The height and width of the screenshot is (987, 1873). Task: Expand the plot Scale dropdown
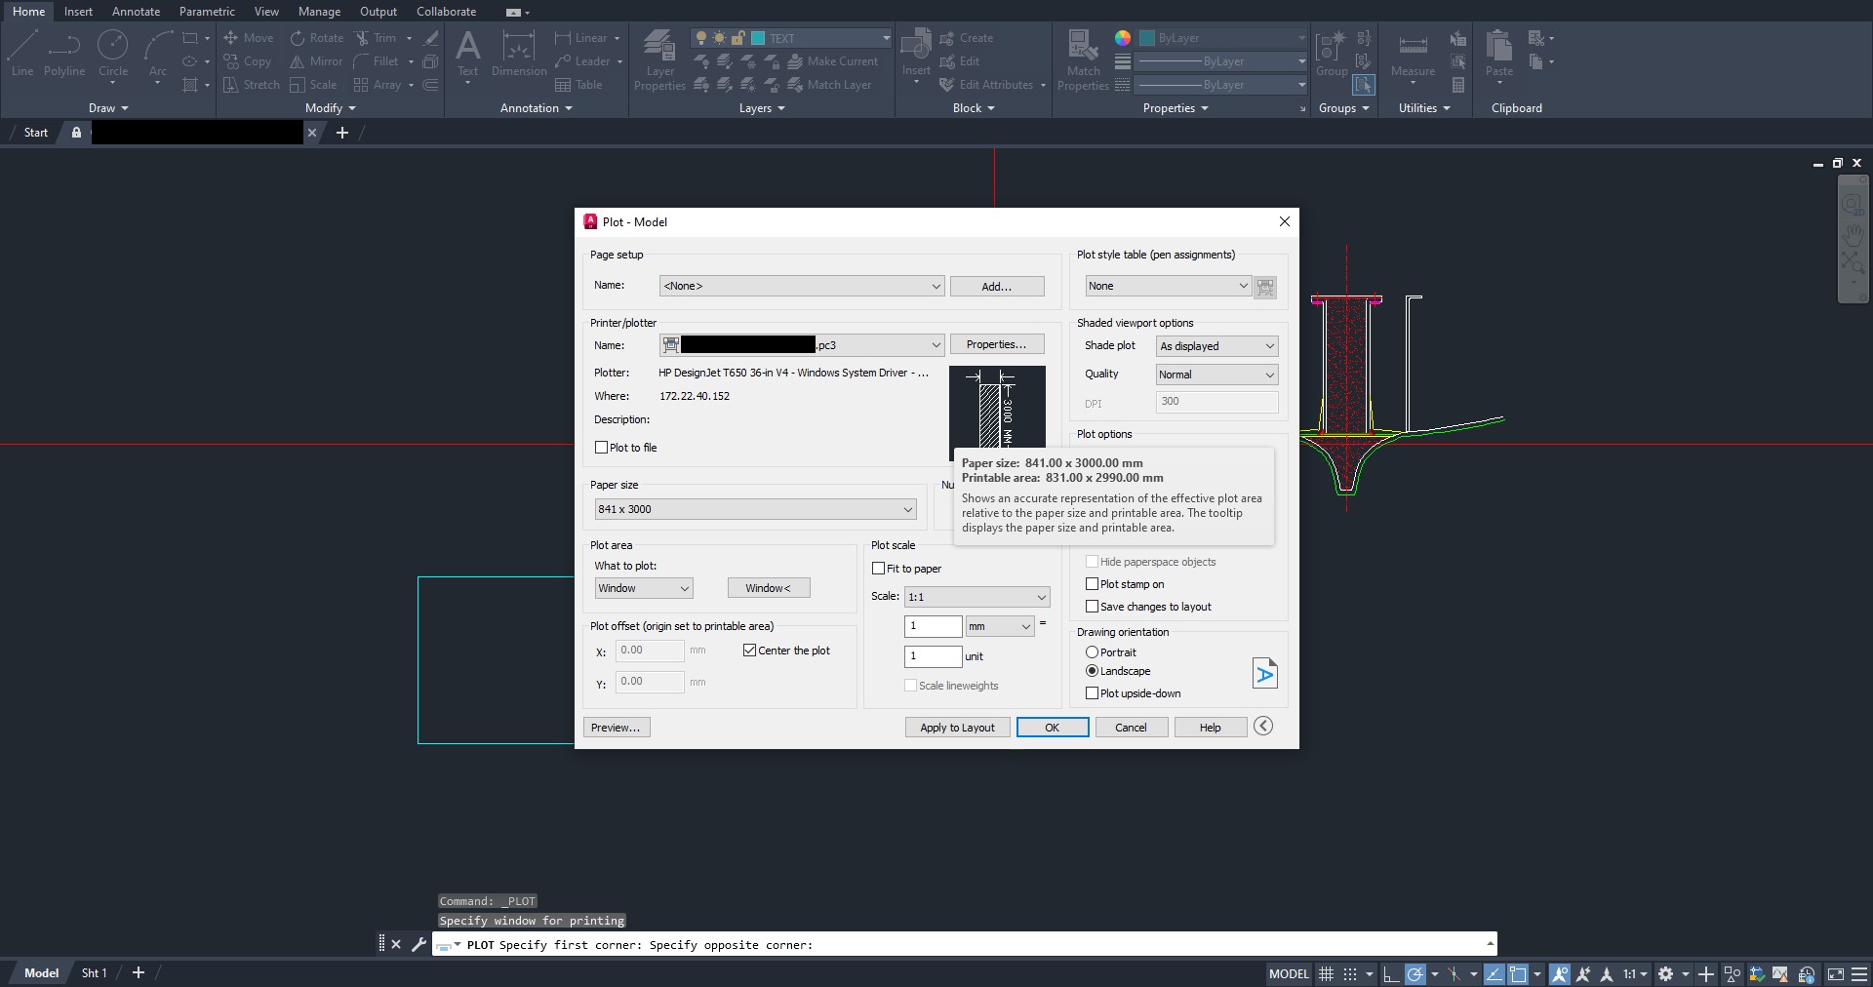coord(1040,596)
